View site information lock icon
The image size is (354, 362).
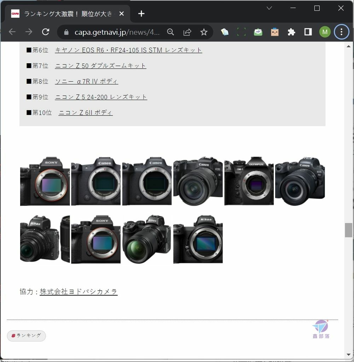(66, 32)
